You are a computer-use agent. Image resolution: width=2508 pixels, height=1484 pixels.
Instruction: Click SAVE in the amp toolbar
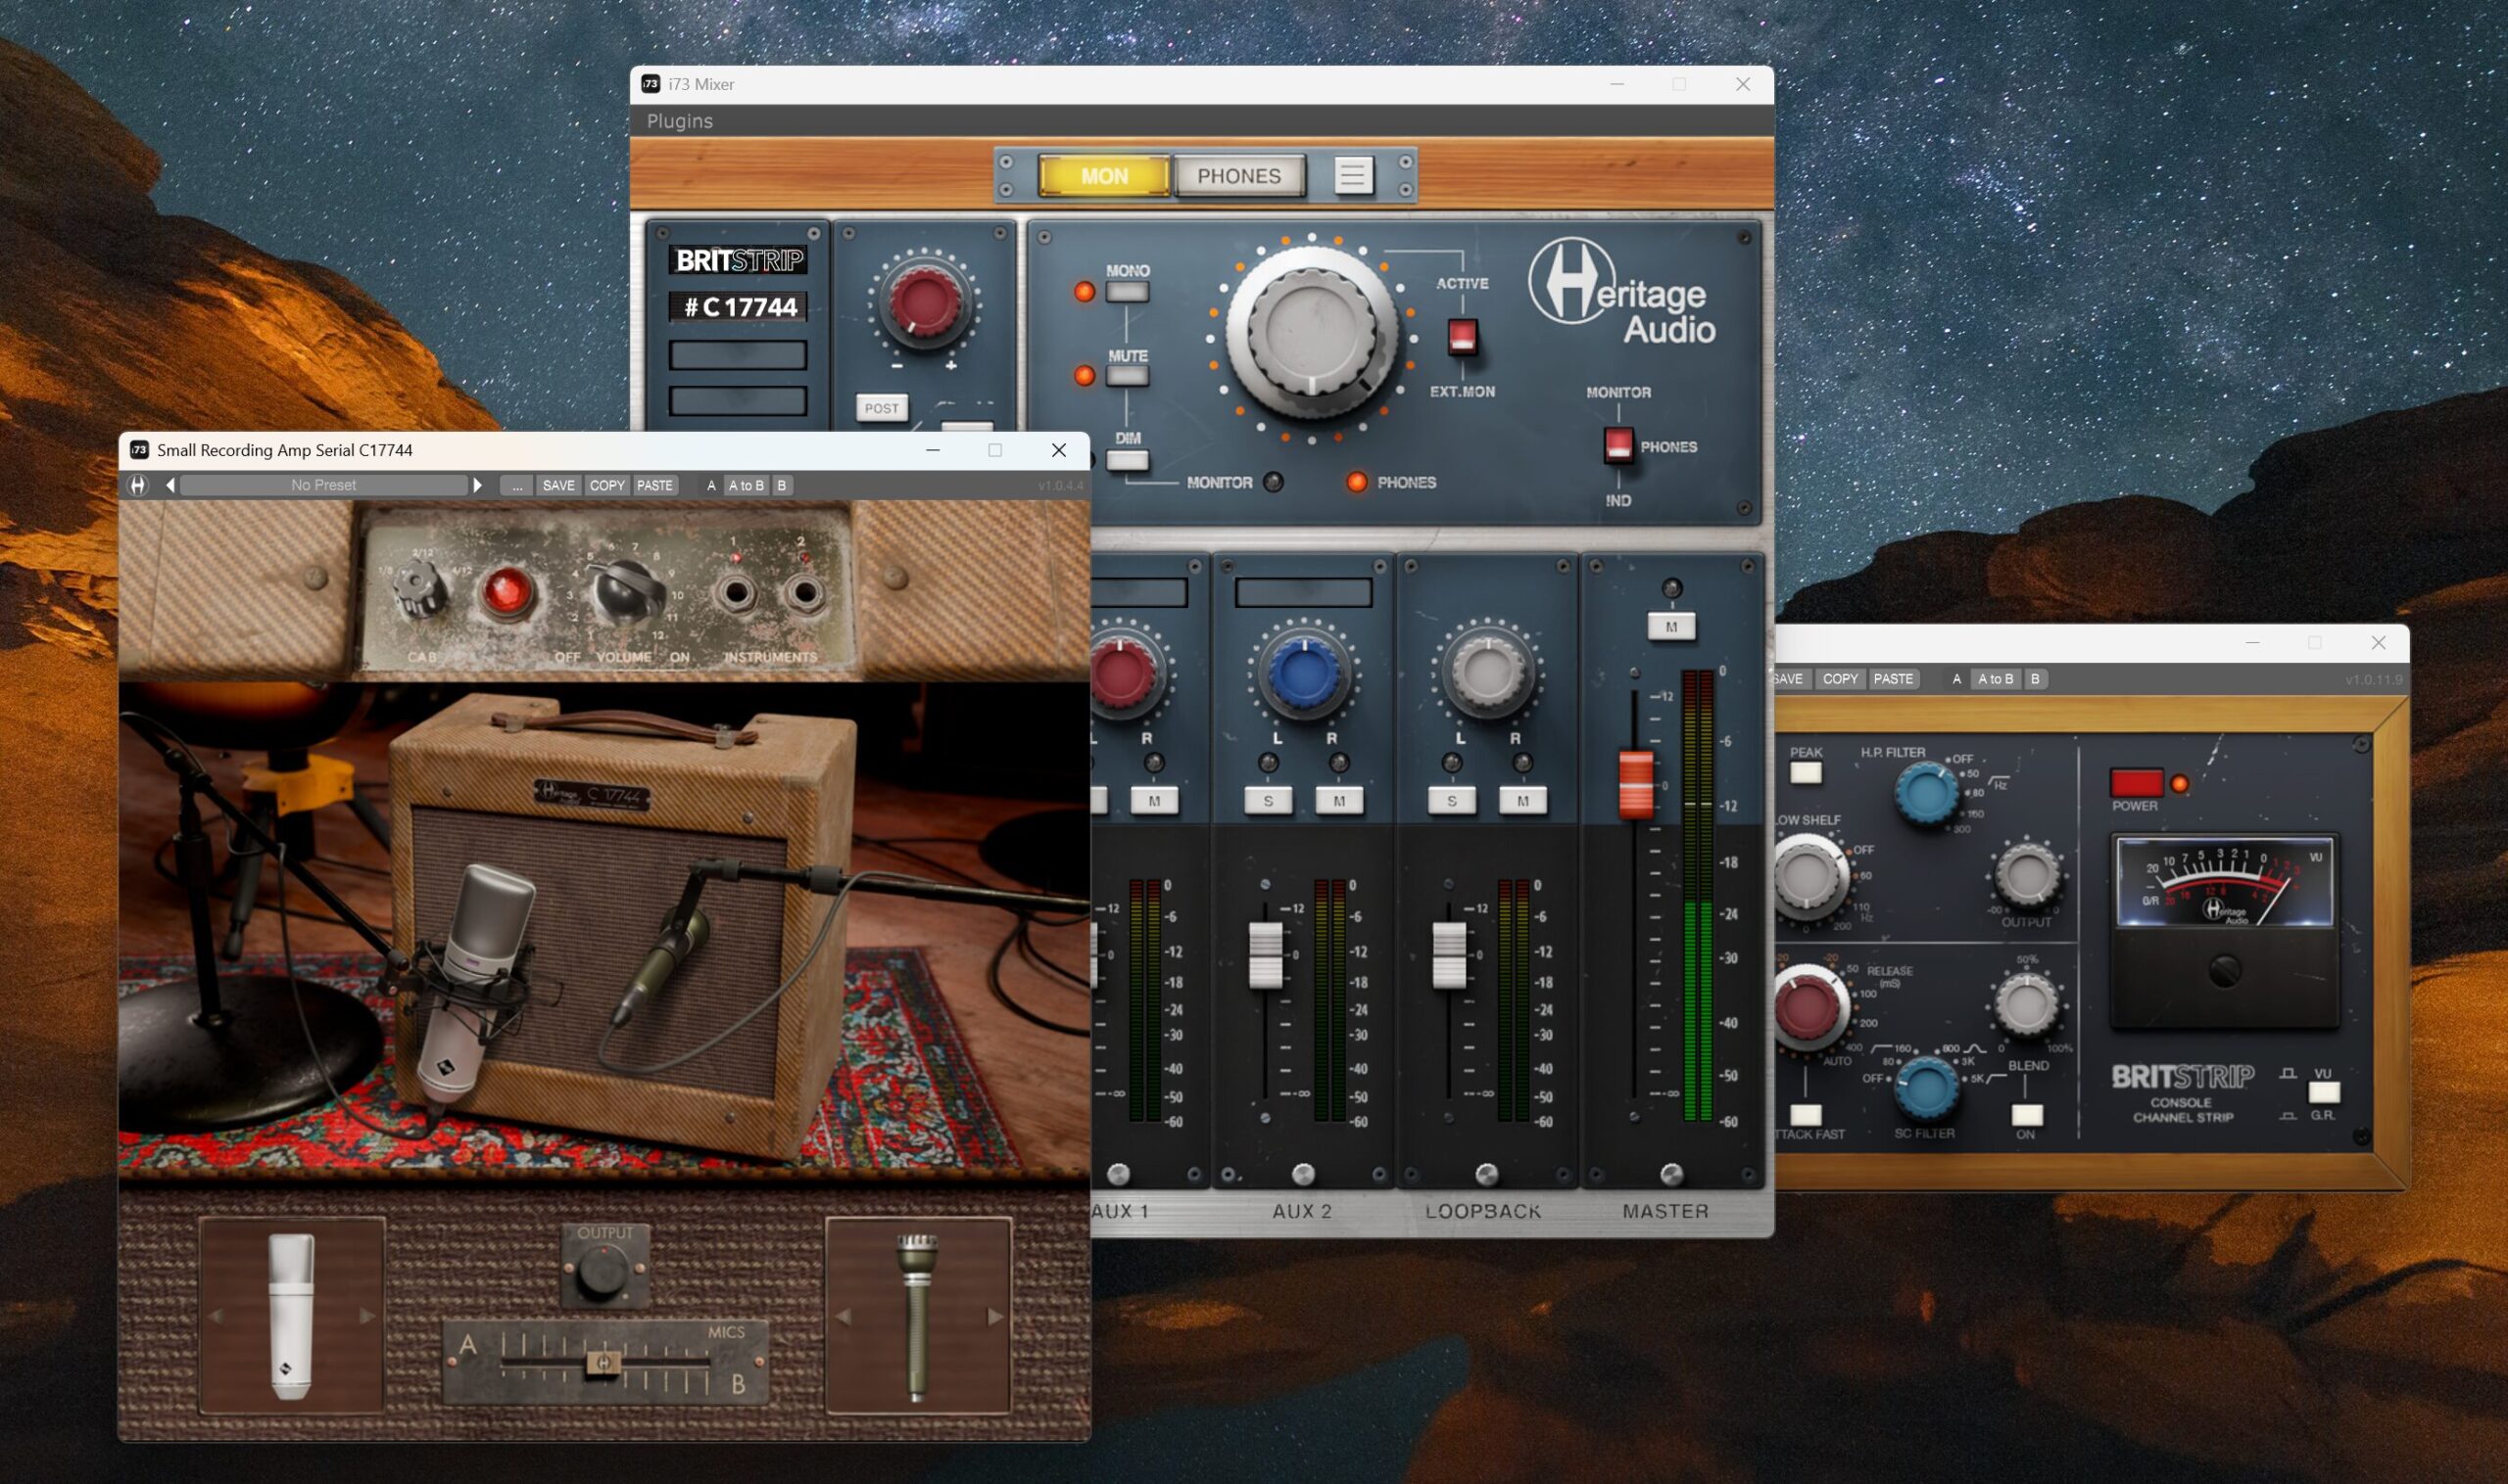pos(558,485)
